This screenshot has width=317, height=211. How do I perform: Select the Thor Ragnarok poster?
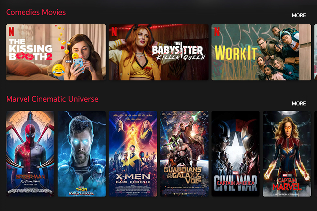click(81, 154)
